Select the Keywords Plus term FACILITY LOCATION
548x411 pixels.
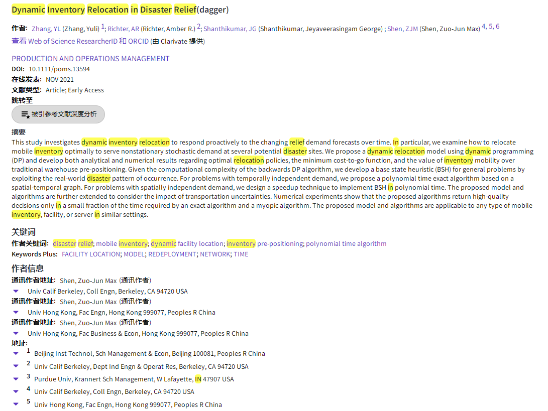(91, 254)
